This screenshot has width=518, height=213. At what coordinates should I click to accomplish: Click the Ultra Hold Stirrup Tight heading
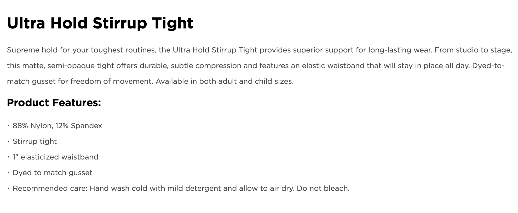[x=100, y=23]
